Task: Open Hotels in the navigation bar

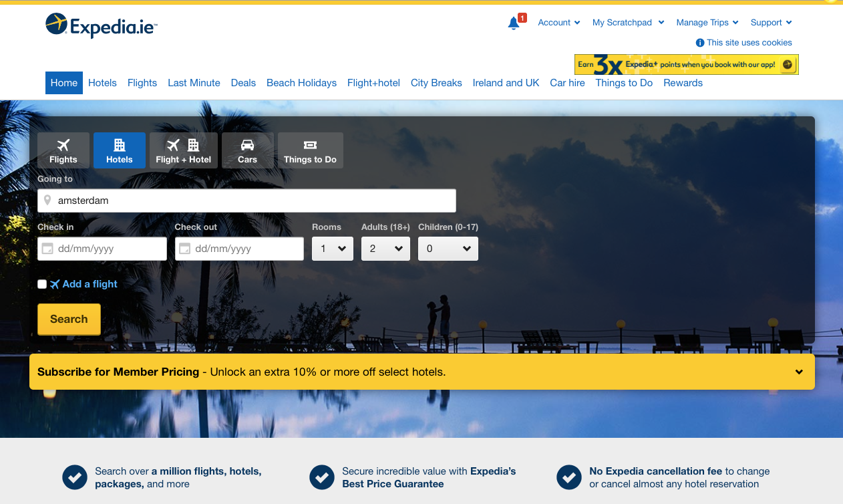Action: tap(102, 83)
